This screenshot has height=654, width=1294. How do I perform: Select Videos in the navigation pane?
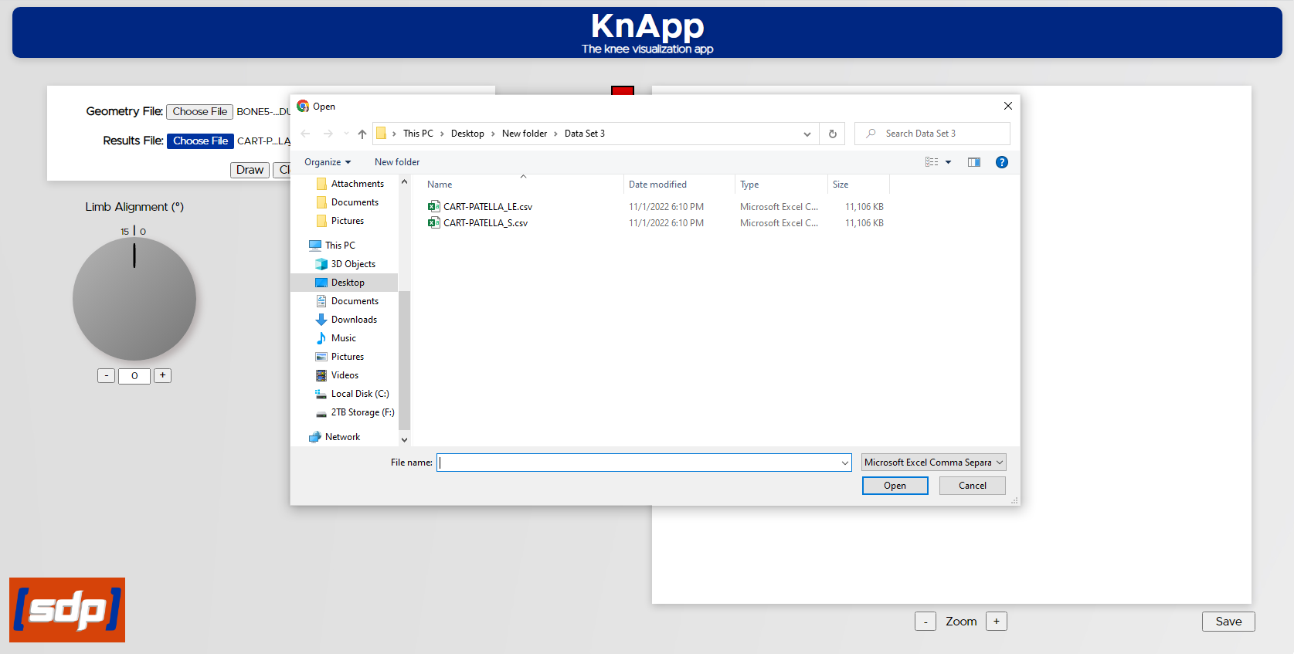tap(338, 375)
